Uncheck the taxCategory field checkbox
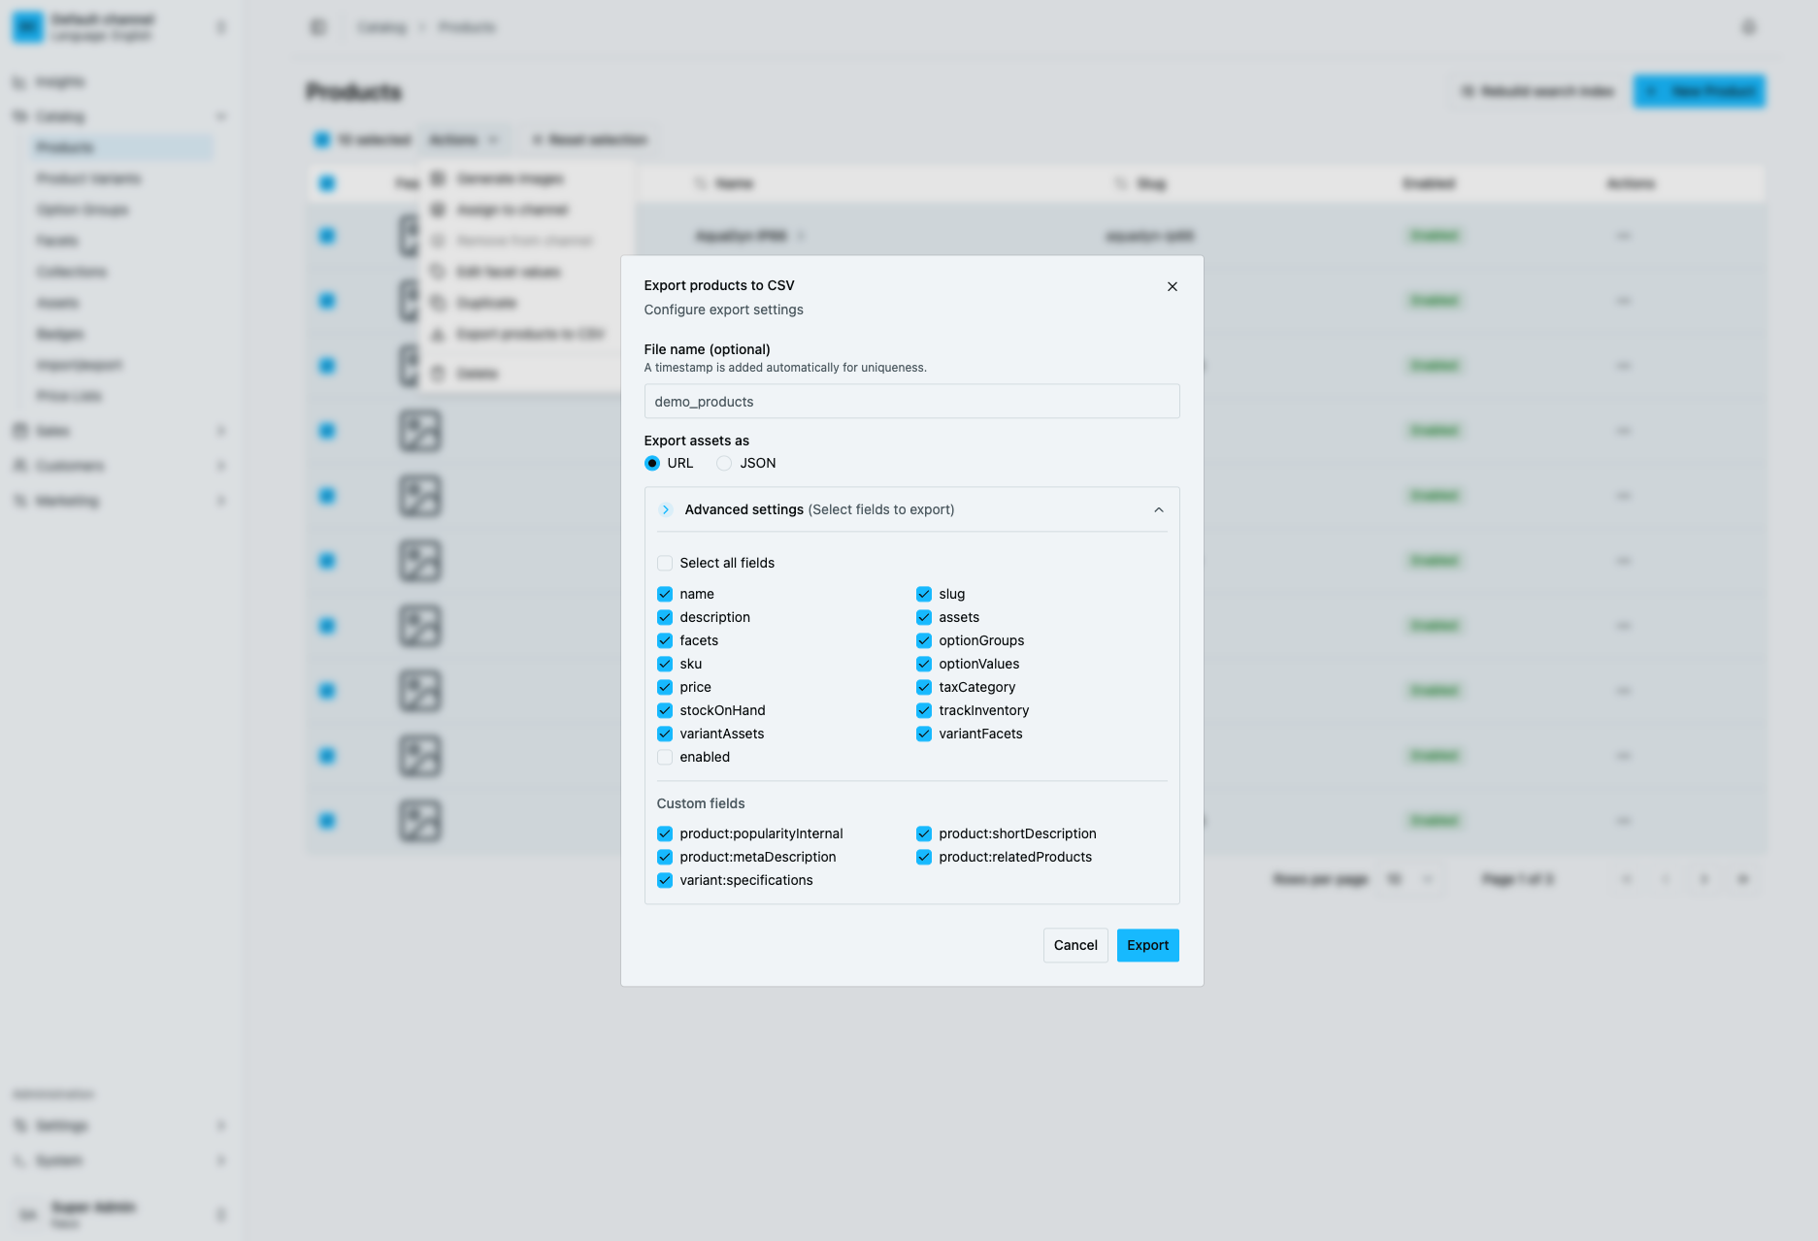 924,687
